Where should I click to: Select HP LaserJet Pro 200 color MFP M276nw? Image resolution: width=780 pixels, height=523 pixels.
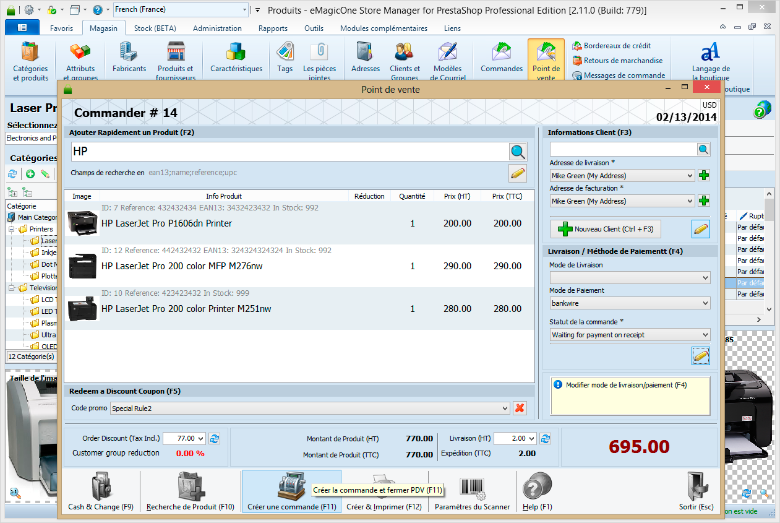point(299,266)
